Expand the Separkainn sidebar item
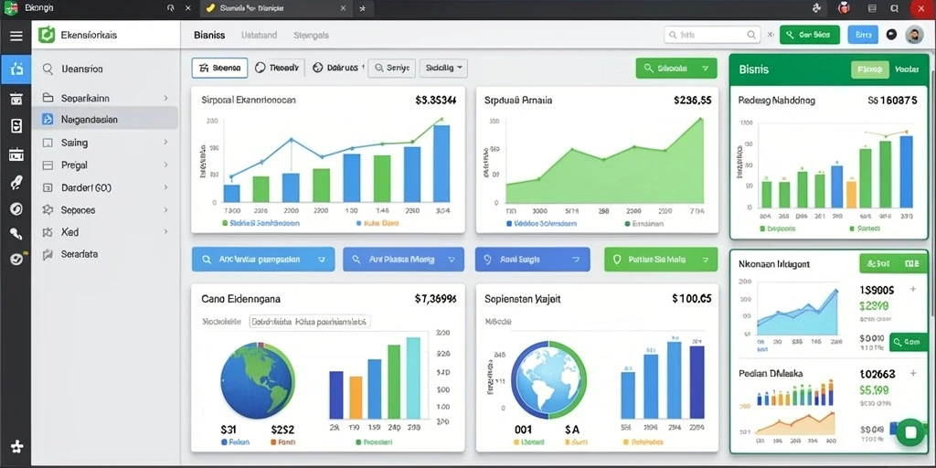936x468 pixels. 105,98
